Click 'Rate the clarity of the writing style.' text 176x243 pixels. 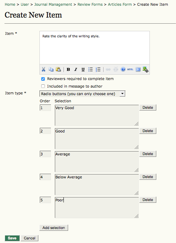71,36
